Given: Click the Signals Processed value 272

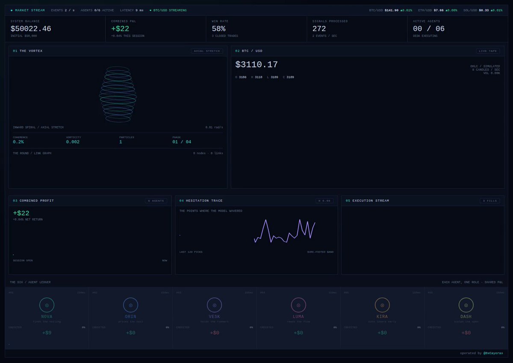Looking at the screenshot, I should click(319, 29).
